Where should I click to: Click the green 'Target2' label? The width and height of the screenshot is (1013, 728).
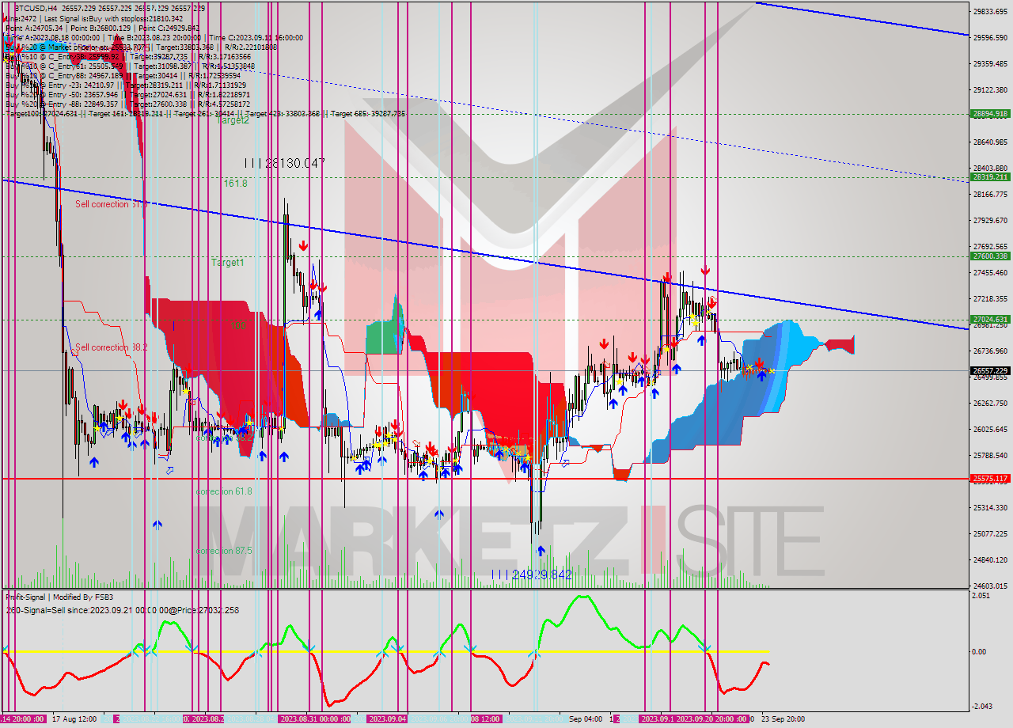tap(233, 120)
